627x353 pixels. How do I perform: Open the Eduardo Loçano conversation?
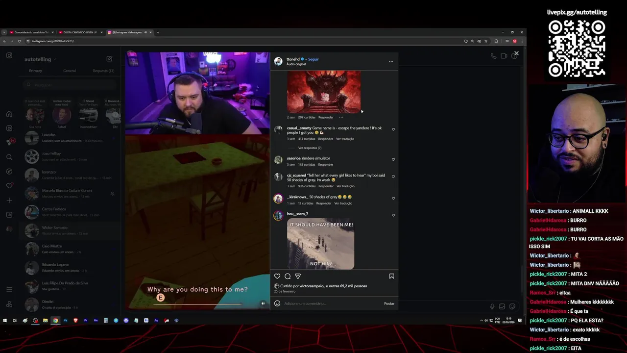point(70,267)
